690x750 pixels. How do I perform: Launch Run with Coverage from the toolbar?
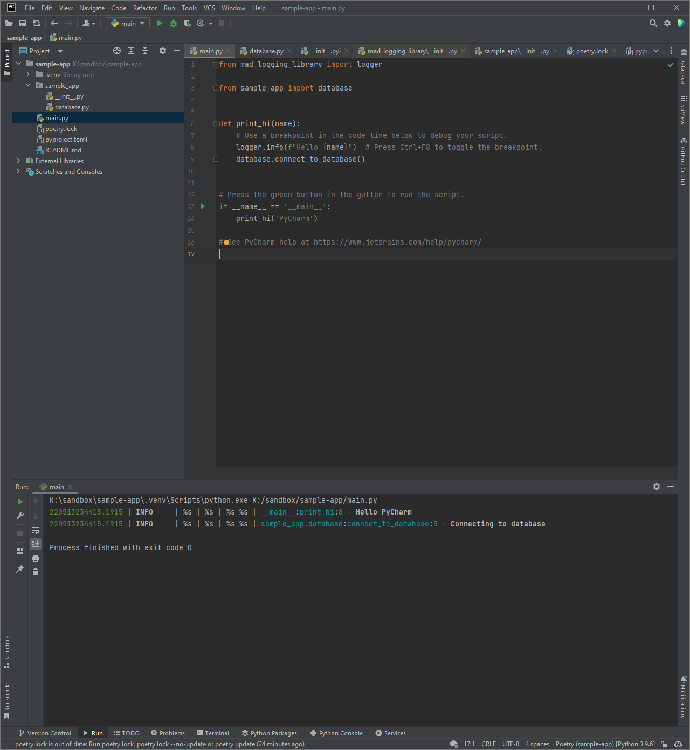click(187, 23)
